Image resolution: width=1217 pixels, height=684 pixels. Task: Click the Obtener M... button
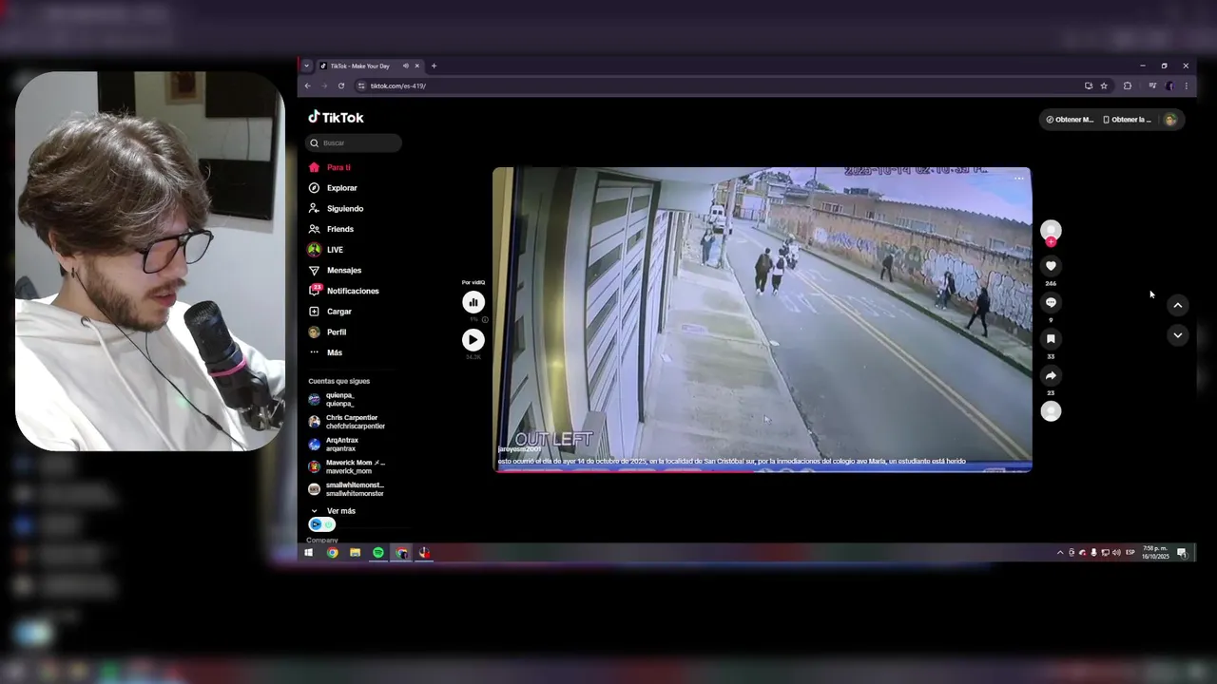point(1070,120)
